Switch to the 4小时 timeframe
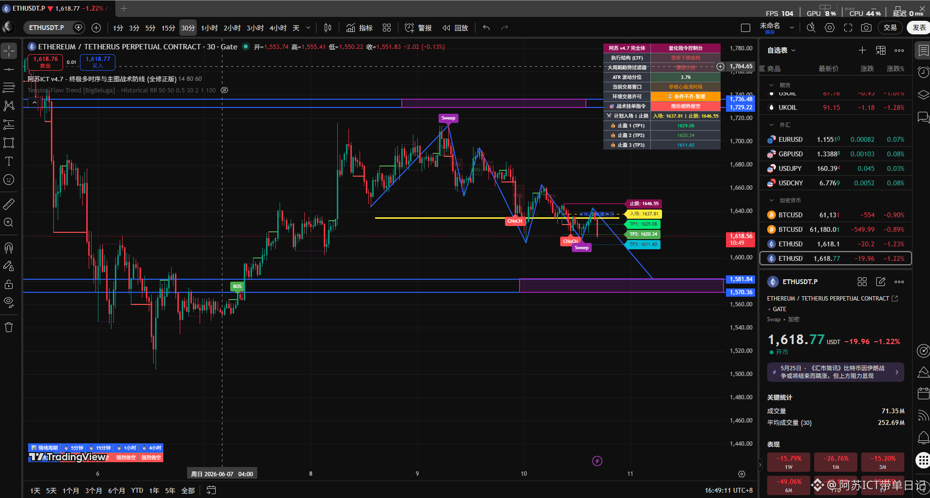The width and height of the screenshot is (930, 498). [x=278, y=28]
